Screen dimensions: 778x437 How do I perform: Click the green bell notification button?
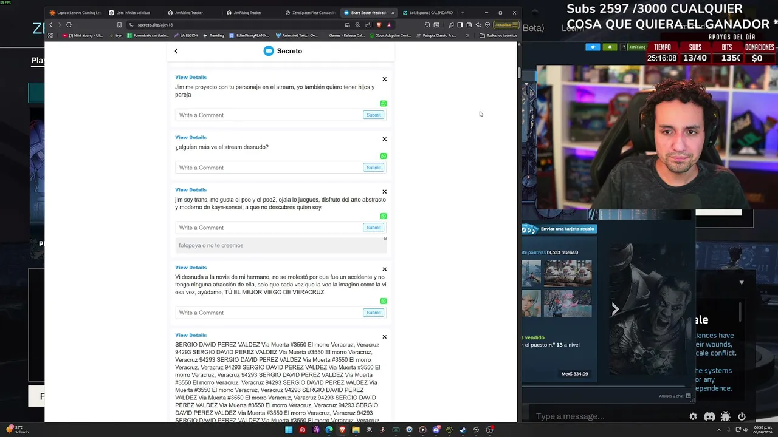click(610, 47)
